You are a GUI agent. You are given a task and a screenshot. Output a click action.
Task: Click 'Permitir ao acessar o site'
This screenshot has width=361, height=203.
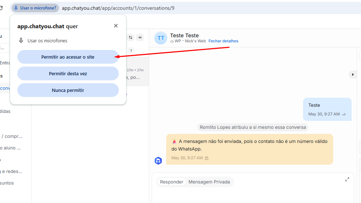(x=68, y=57)
